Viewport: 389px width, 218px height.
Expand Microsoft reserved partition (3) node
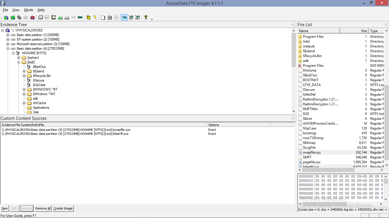coord(8,44)
